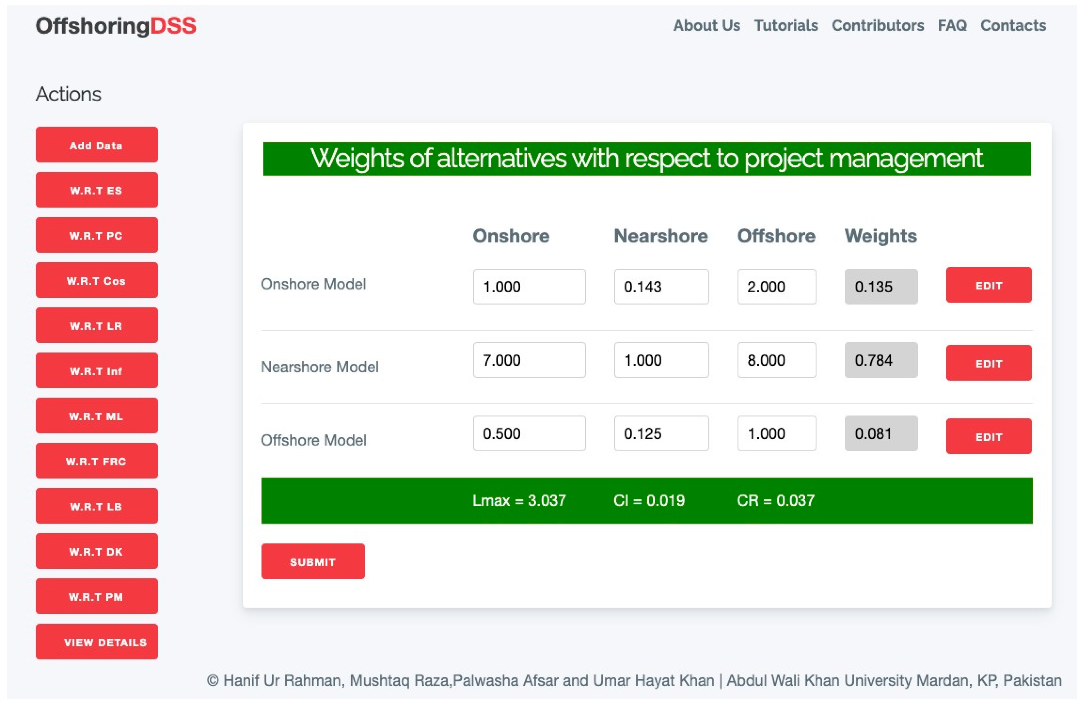Open the W.R.T FRC comparison

[97, 461]
